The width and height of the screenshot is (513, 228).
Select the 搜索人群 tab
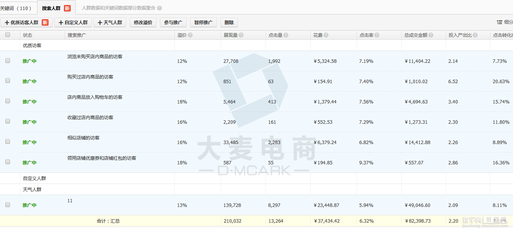click(56, 8)
